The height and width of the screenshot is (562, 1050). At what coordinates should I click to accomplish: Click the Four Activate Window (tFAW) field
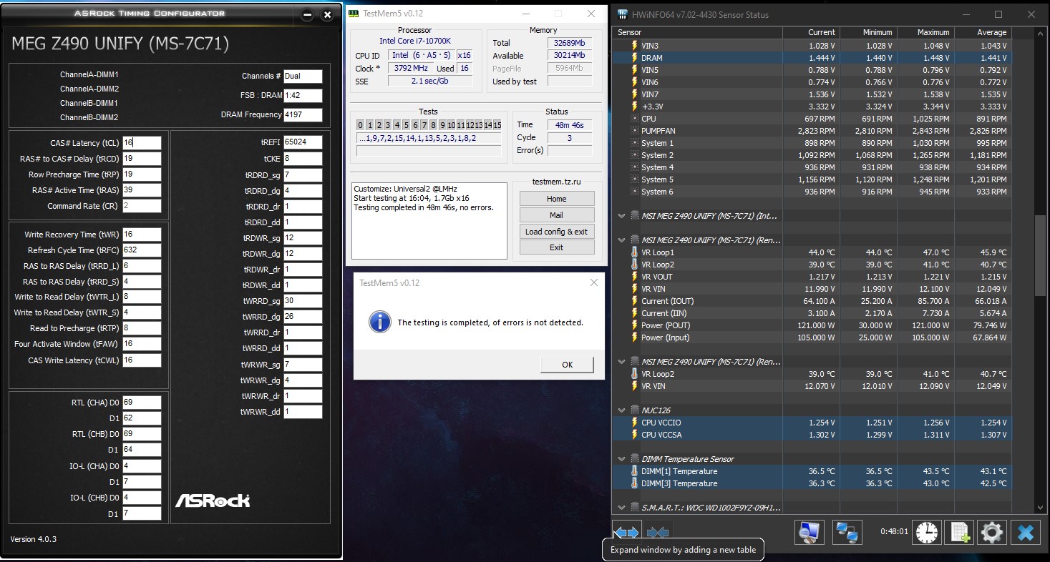click(x=142, y=344)
